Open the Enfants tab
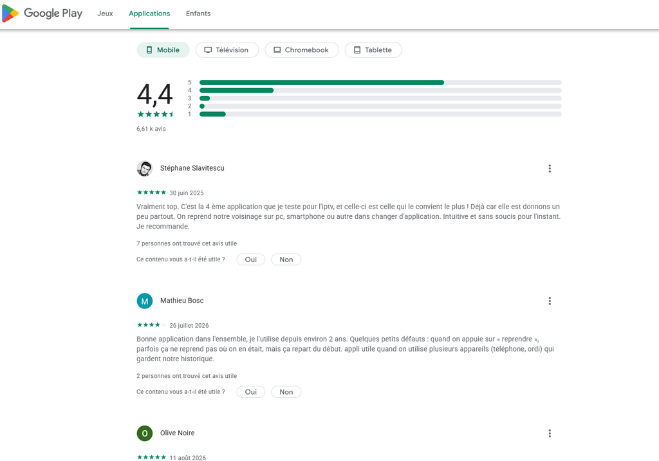The width and height of the screenshot is (659, 461). coord(198,14)
